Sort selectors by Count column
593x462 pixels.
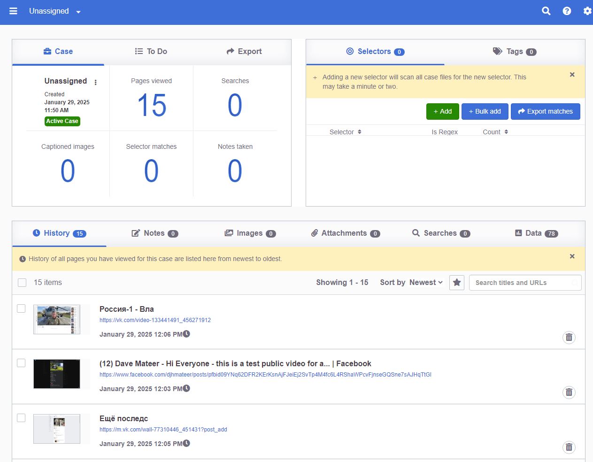(x=495, y=132)
